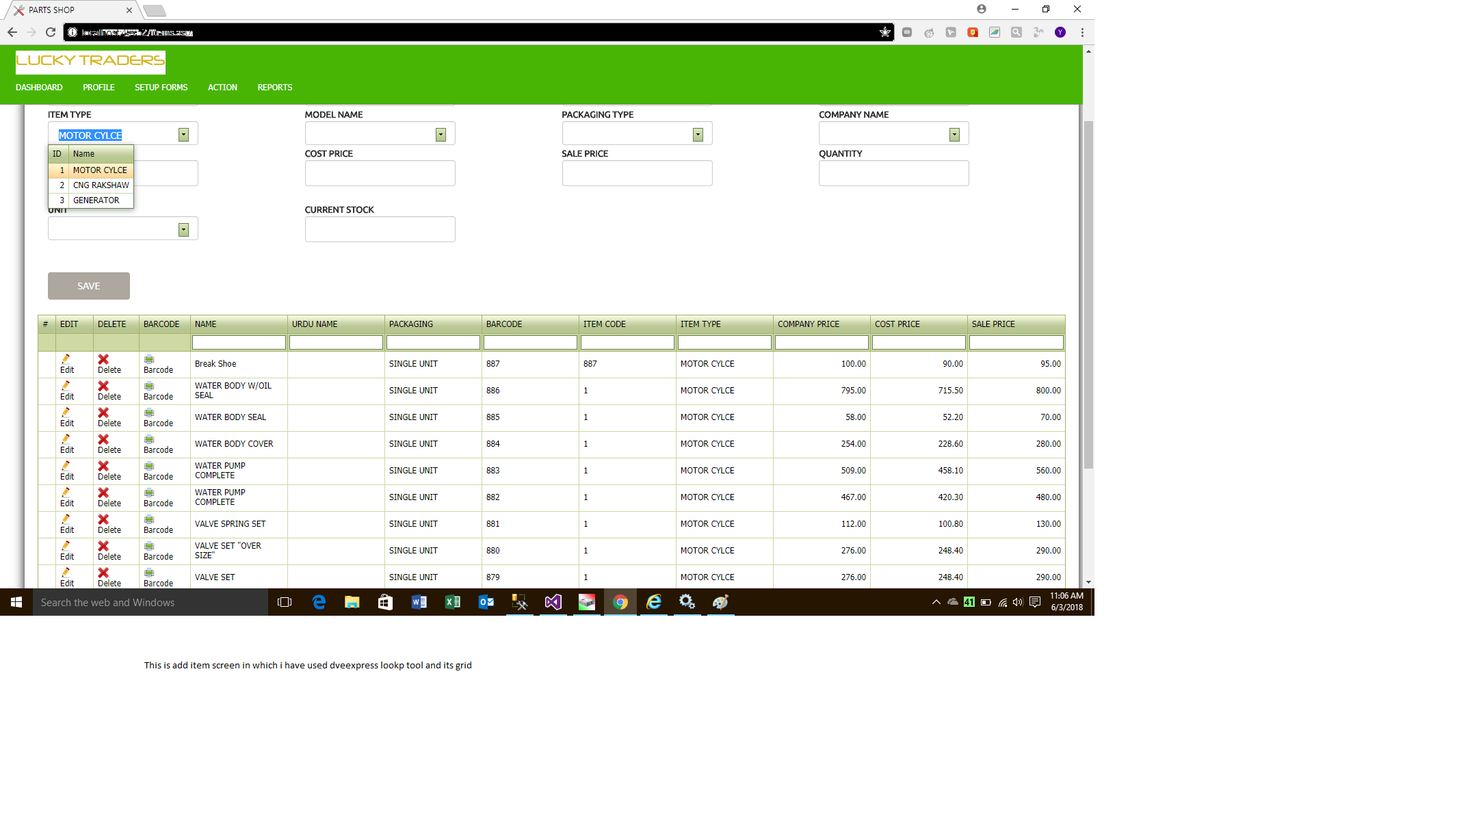Click the NAME column filter box
The image size is (1457, 836).
tap(239, 342)
